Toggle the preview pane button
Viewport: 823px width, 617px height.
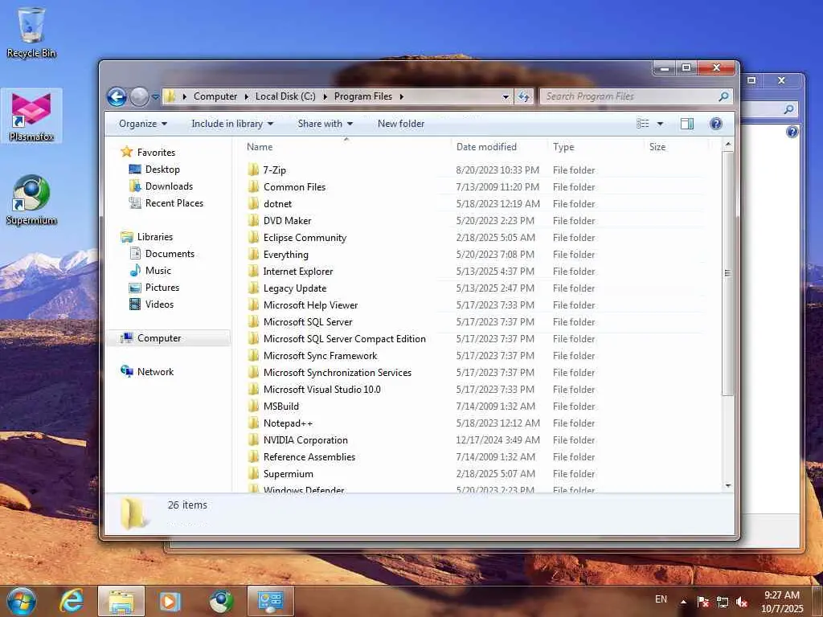[687, 124]
